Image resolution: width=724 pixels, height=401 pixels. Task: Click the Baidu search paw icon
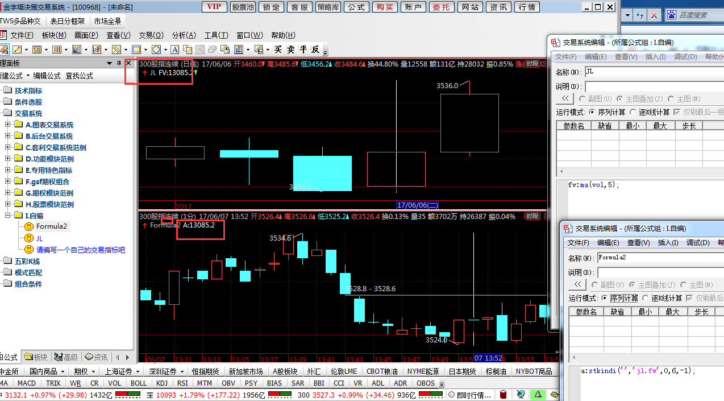[671, 15]
